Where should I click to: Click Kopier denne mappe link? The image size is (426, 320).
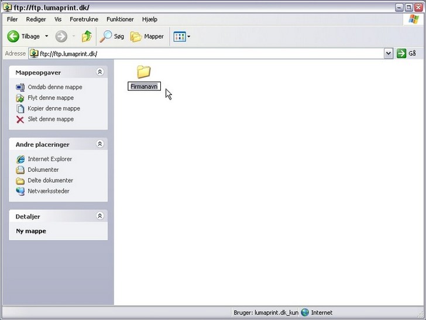coord(54,108)
